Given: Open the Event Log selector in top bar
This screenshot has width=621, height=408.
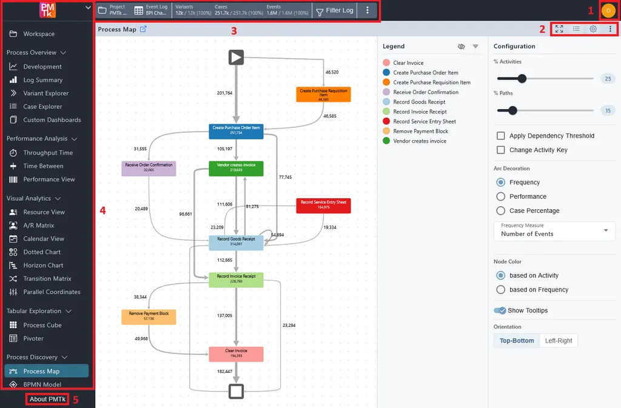Looking at the screenshot, I should pyautogui.click(x=151, y=10).
